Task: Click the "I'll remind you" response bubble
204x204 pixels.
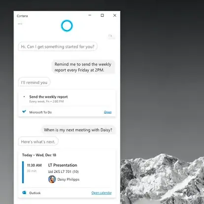Action: pyautogui.click(x=34, y=82)
